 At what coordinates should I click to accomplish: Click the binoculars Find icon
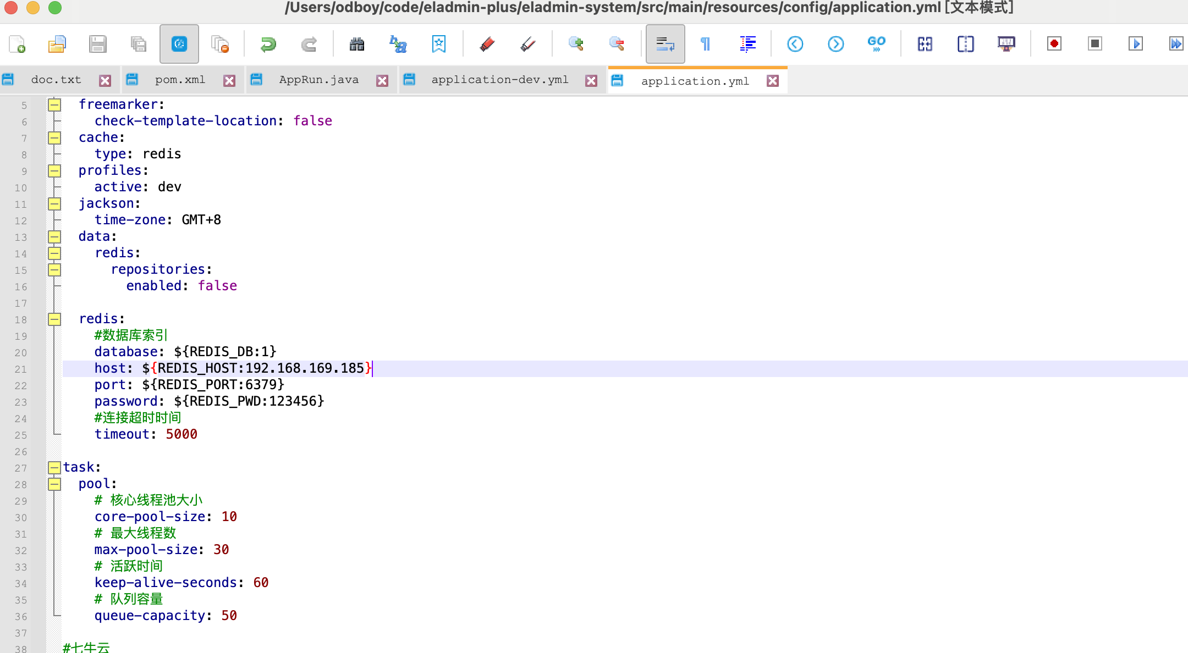click(357, 44)
